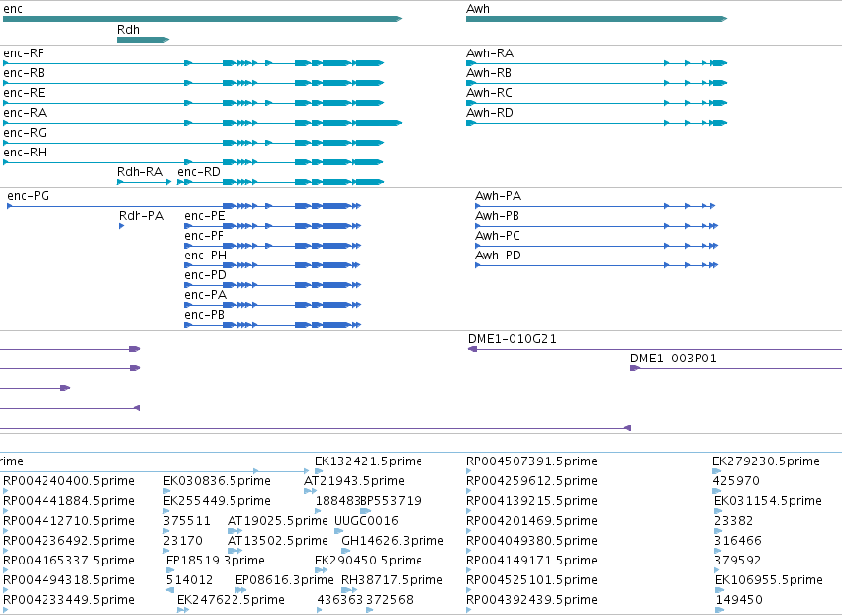Select the enc-RA transcript label
Viewport: 842px width, 615px height.
[x=25, y=113]
